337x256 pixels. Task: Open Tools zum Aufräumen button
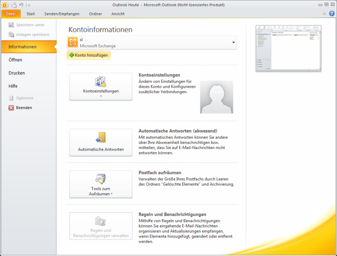point(101,184)
